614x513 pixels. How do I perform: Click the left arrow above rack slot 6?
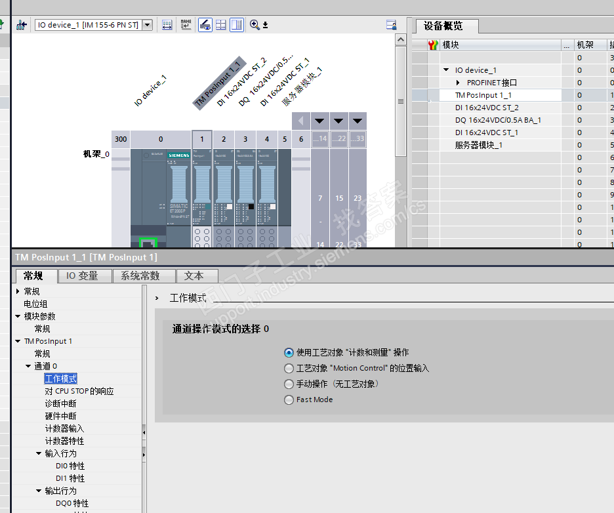pyautogui.click(x=300, y=121)
